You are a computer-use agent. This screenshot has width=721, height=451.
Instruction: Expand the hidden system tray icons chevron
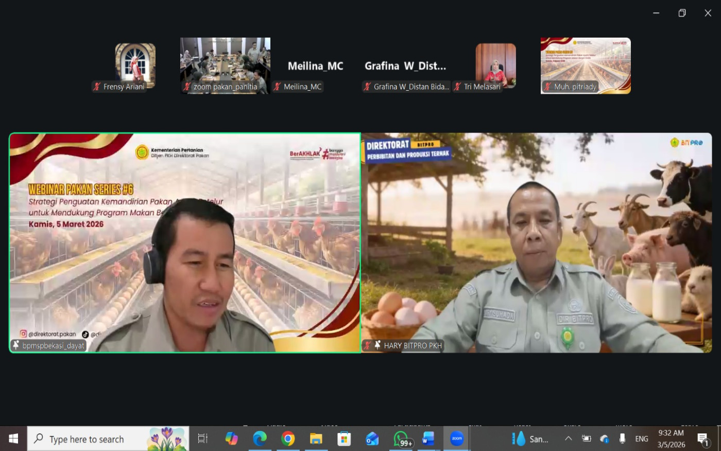click(568, 439)
